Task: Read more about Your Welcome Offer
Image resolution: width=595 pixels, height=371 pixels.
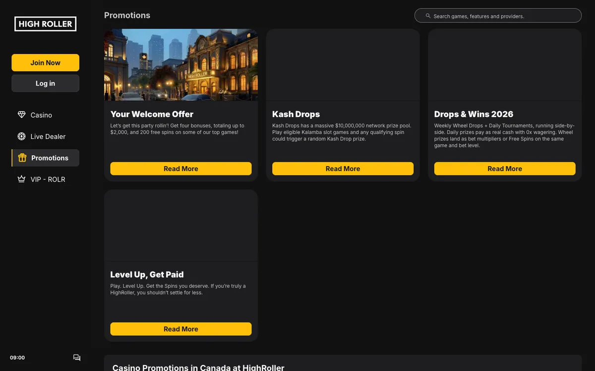Action: coord(181,169)
